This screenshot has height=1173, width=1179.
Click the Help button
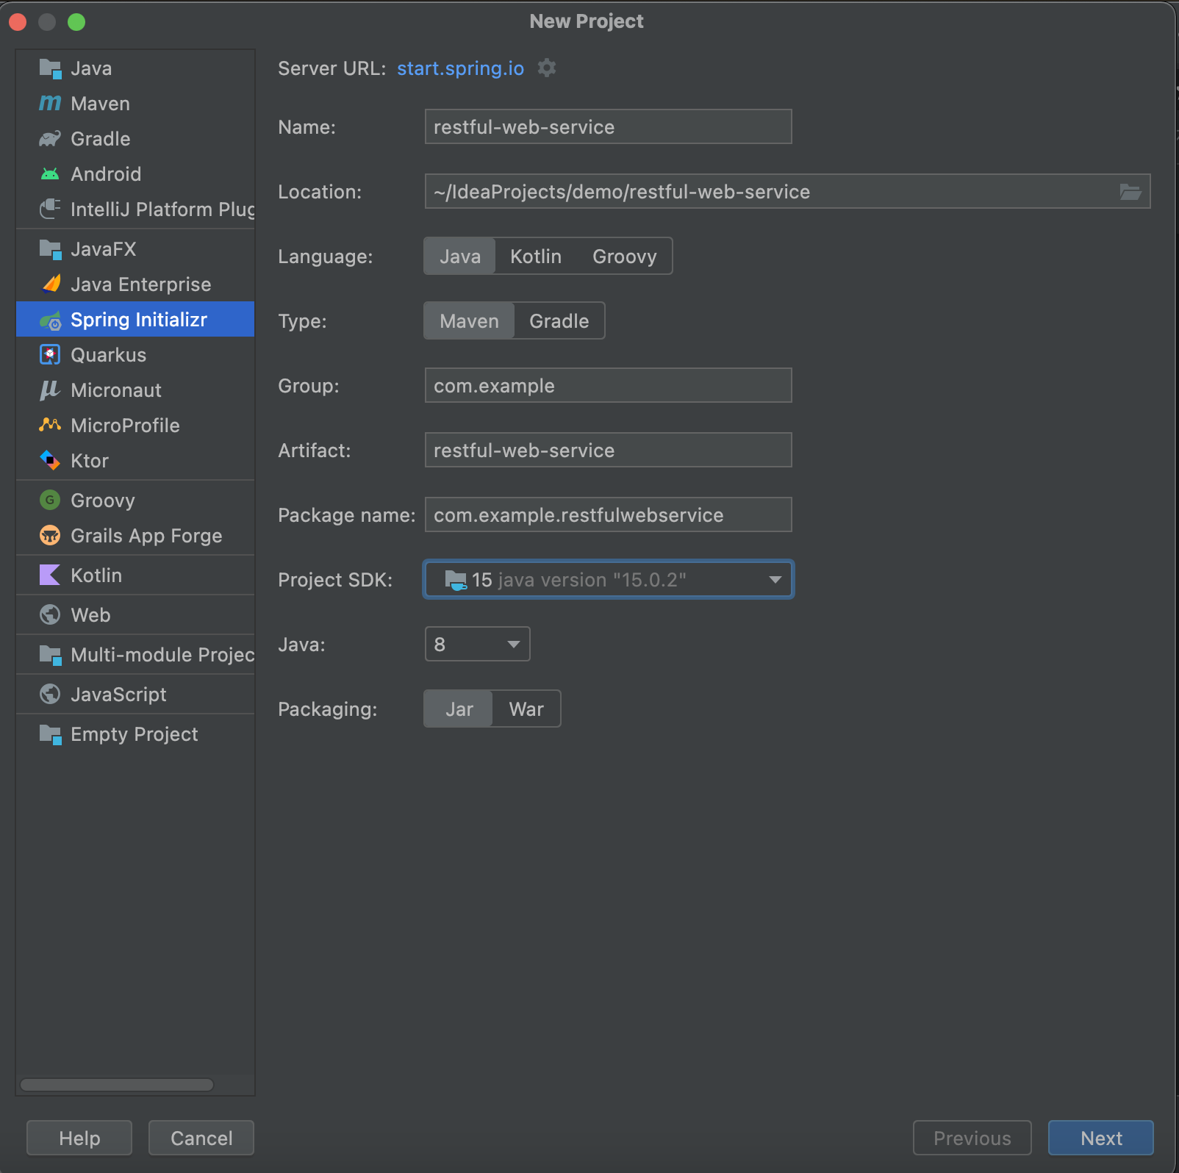click(x=79, y=1138)
